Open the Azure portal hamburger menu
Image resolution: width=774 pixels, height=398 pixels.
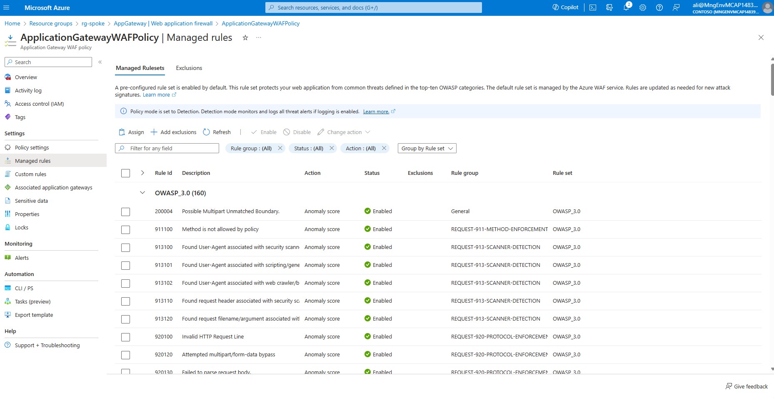[6, 7]
